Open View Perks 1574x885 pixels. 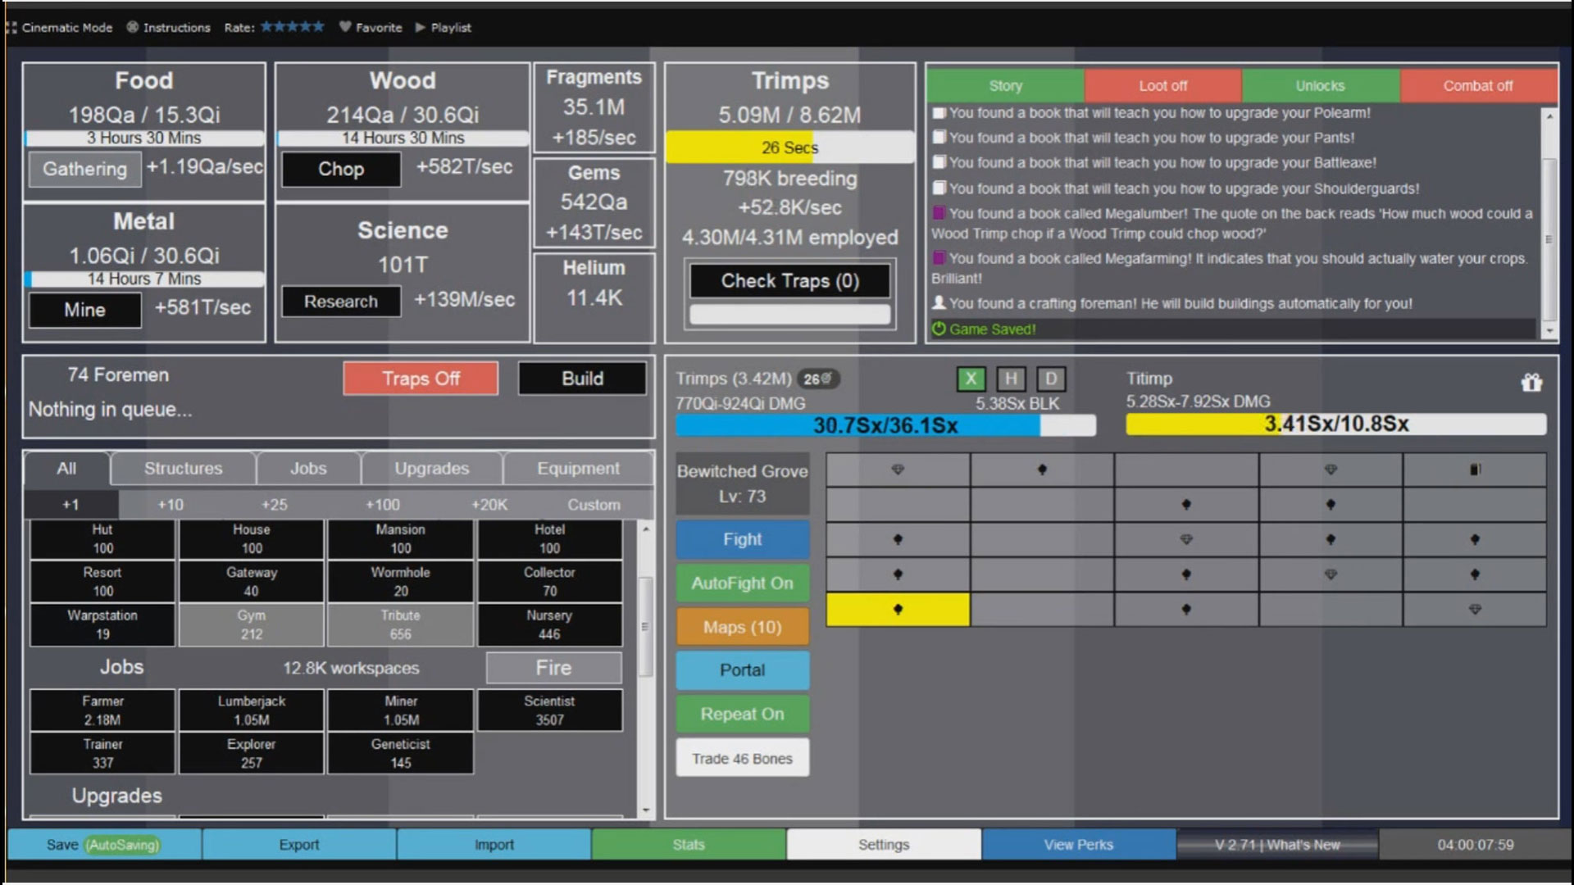pos(1078,844)
